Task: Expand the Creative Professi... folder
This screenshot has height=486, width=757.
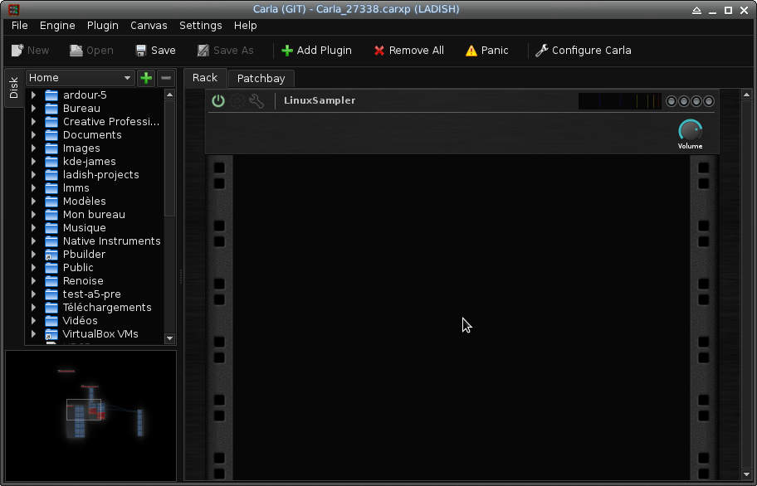Action: 33,121
